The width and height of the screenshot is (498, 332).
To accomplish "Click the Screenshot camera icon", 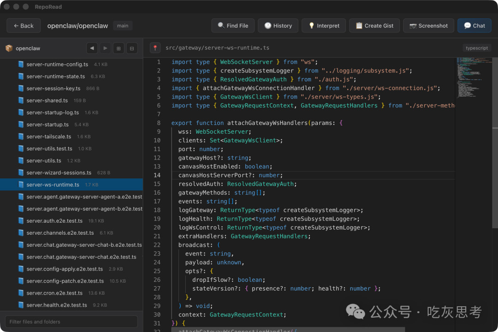I will click(x=413, y=26).
